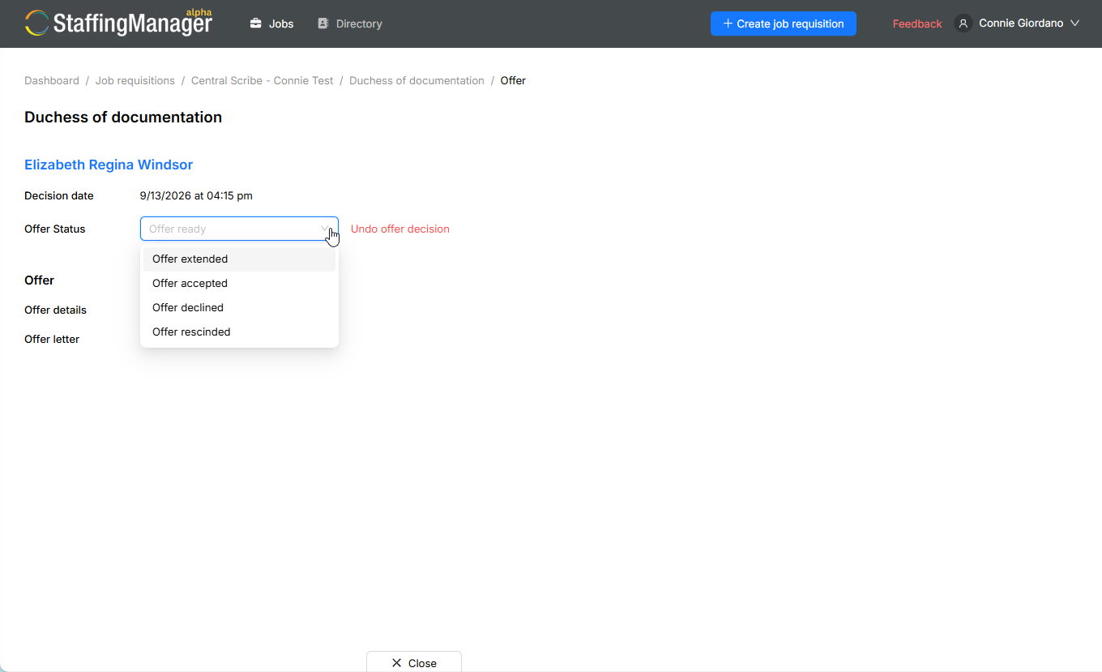The height and width of the screenshot is (672, 1102).
Task: Select Offer extended option
Action: pyautogui.click(x=239, y=259)
